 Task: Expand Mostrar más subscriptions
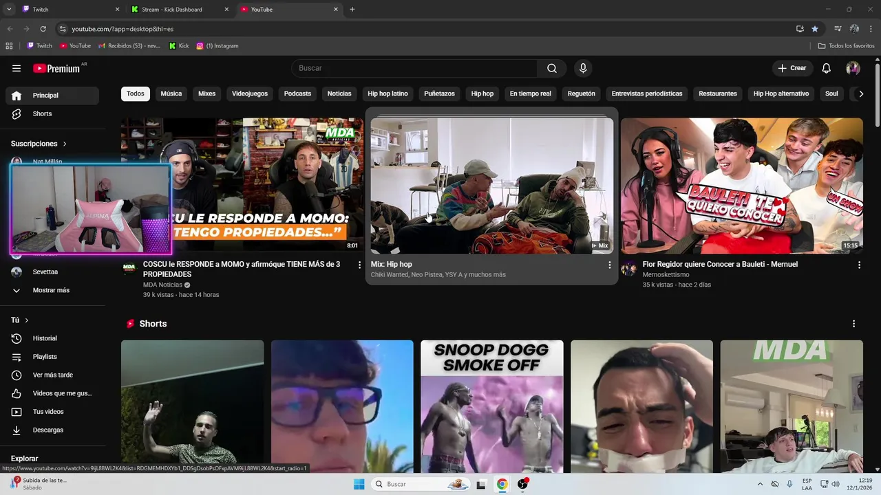tap(52, 290)
